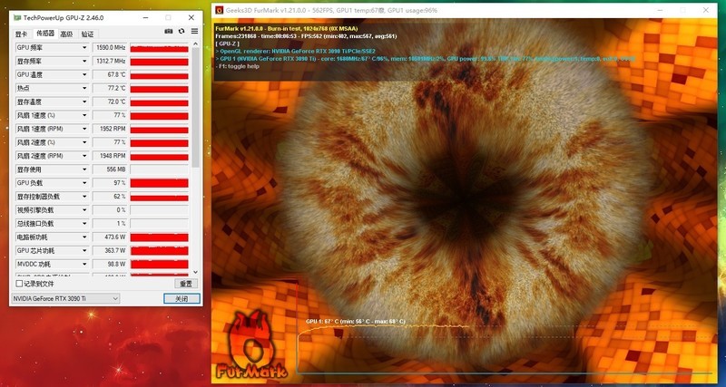The height and width of the screenshot is (387, 726).
Task: Click the 1948 RPM fan value
Action: [x=110, y=156]
